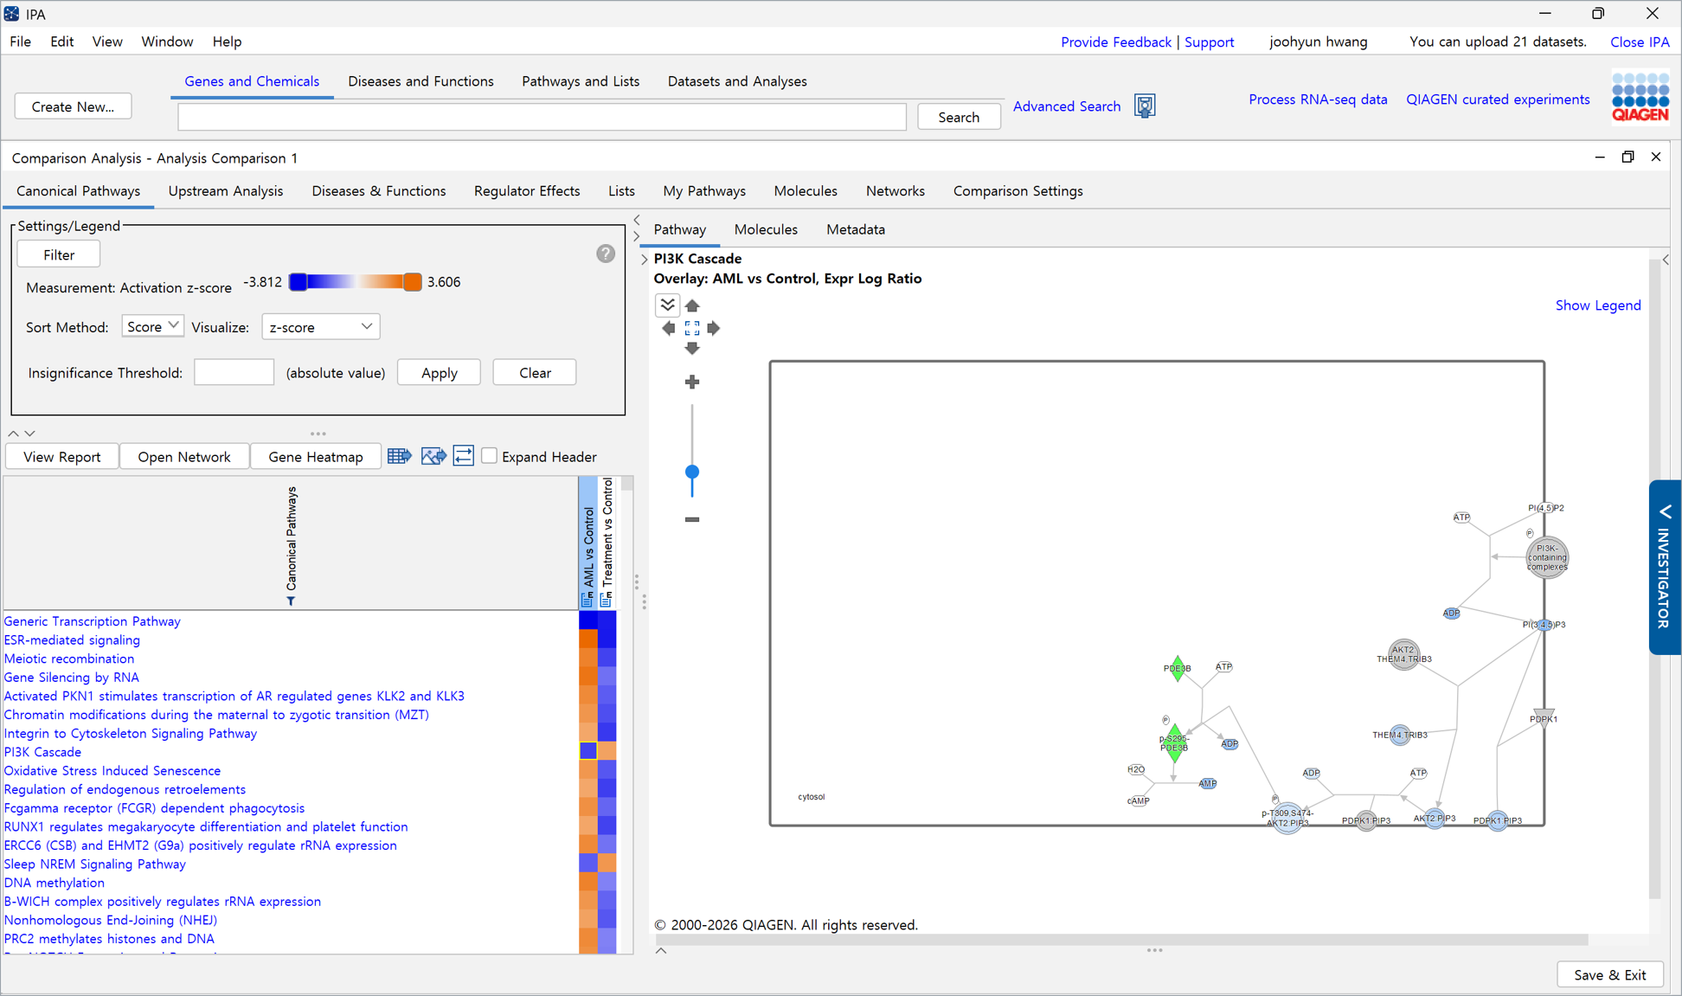Click the Treatment vs Control column metadata icon
This screenshot has height=996, width=1682.
pos(607,600)
